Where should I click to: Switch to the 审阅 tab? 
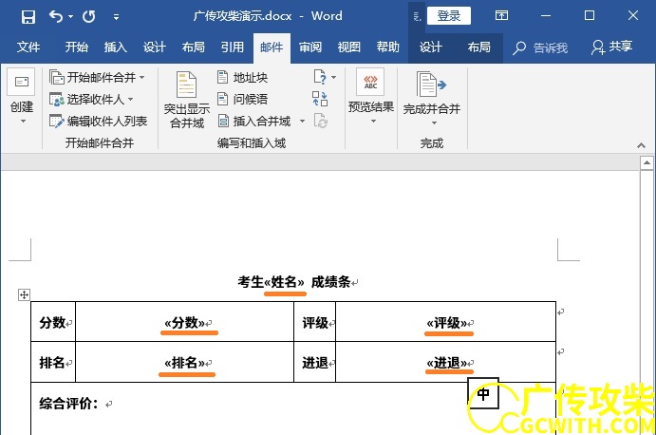[x=310, y=47]
